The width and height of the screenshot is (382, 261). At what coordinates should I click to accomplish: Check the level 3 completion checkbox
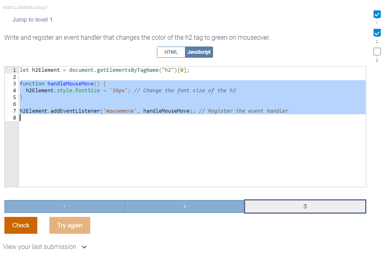click(376, 51)
